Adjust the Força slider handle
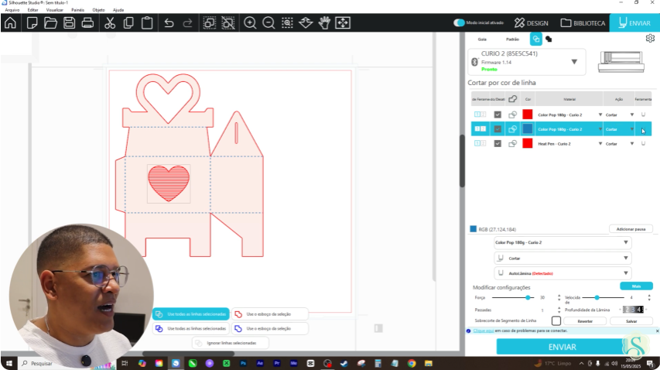 pos(528,297)
